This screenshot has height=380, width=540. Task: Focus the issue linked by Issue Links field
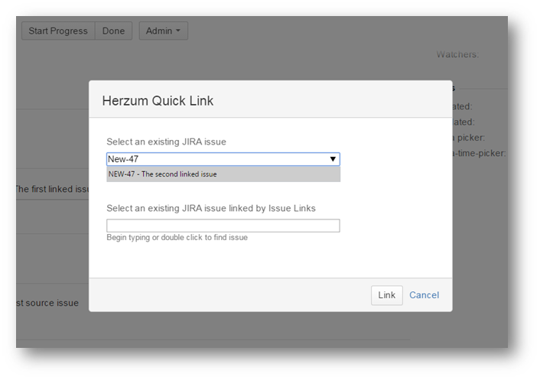click(x=223, y=226)
